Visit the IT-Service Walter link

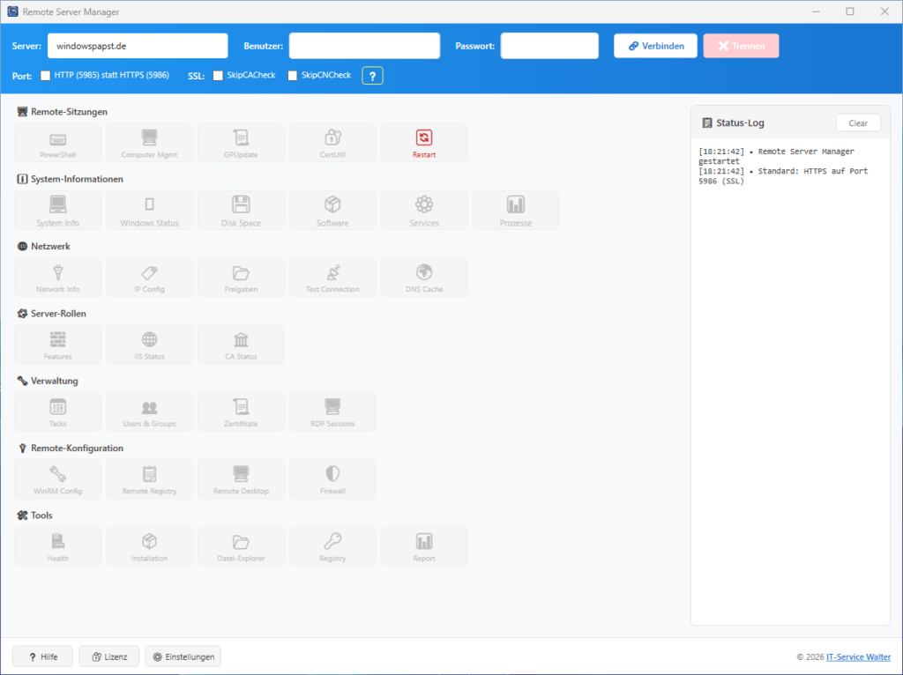(x=857, y=656)
